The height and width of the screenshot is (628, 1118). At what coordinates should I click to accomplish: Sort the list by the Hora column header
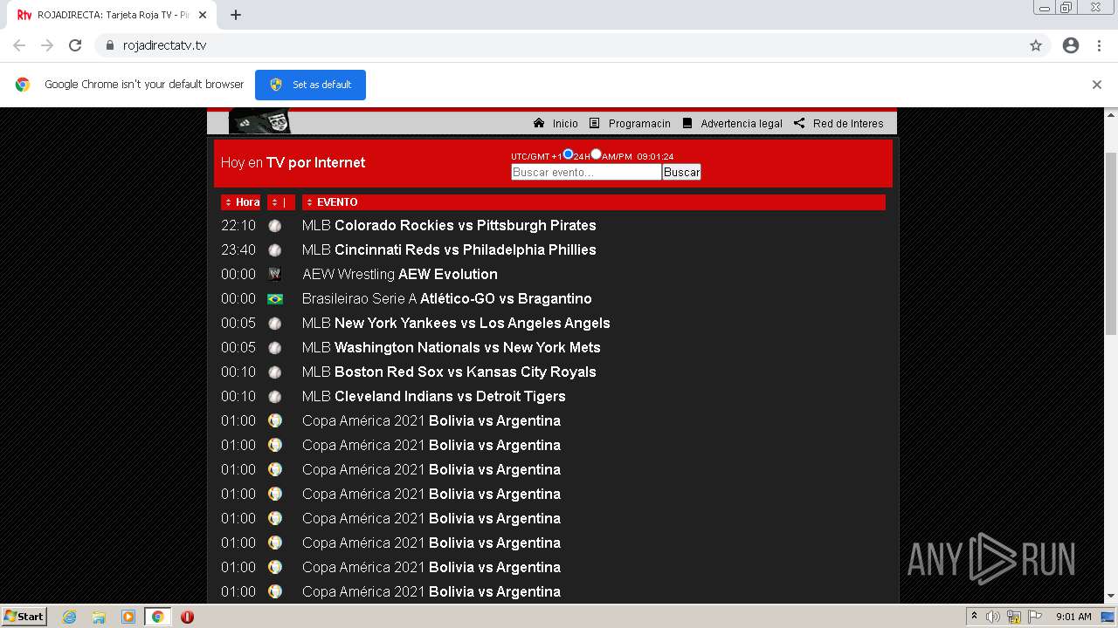tap(240, 202)
